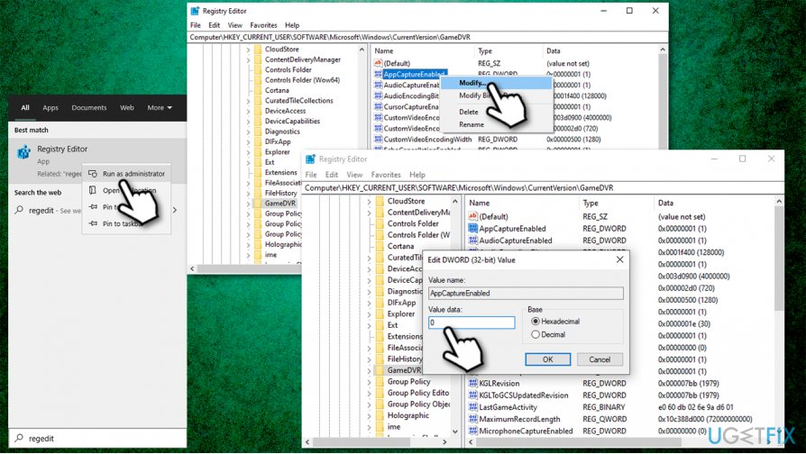Image resolution: width=806 pixels, height=454 pixels.
Task: Open File menu in back Registry Editor
Action: pos(196,25)
